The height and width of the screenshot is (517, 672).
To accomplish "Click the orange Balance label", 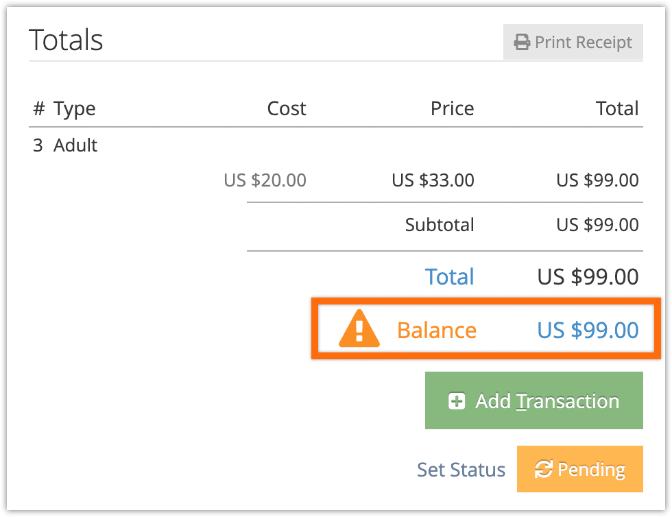I will click(437, 330).
